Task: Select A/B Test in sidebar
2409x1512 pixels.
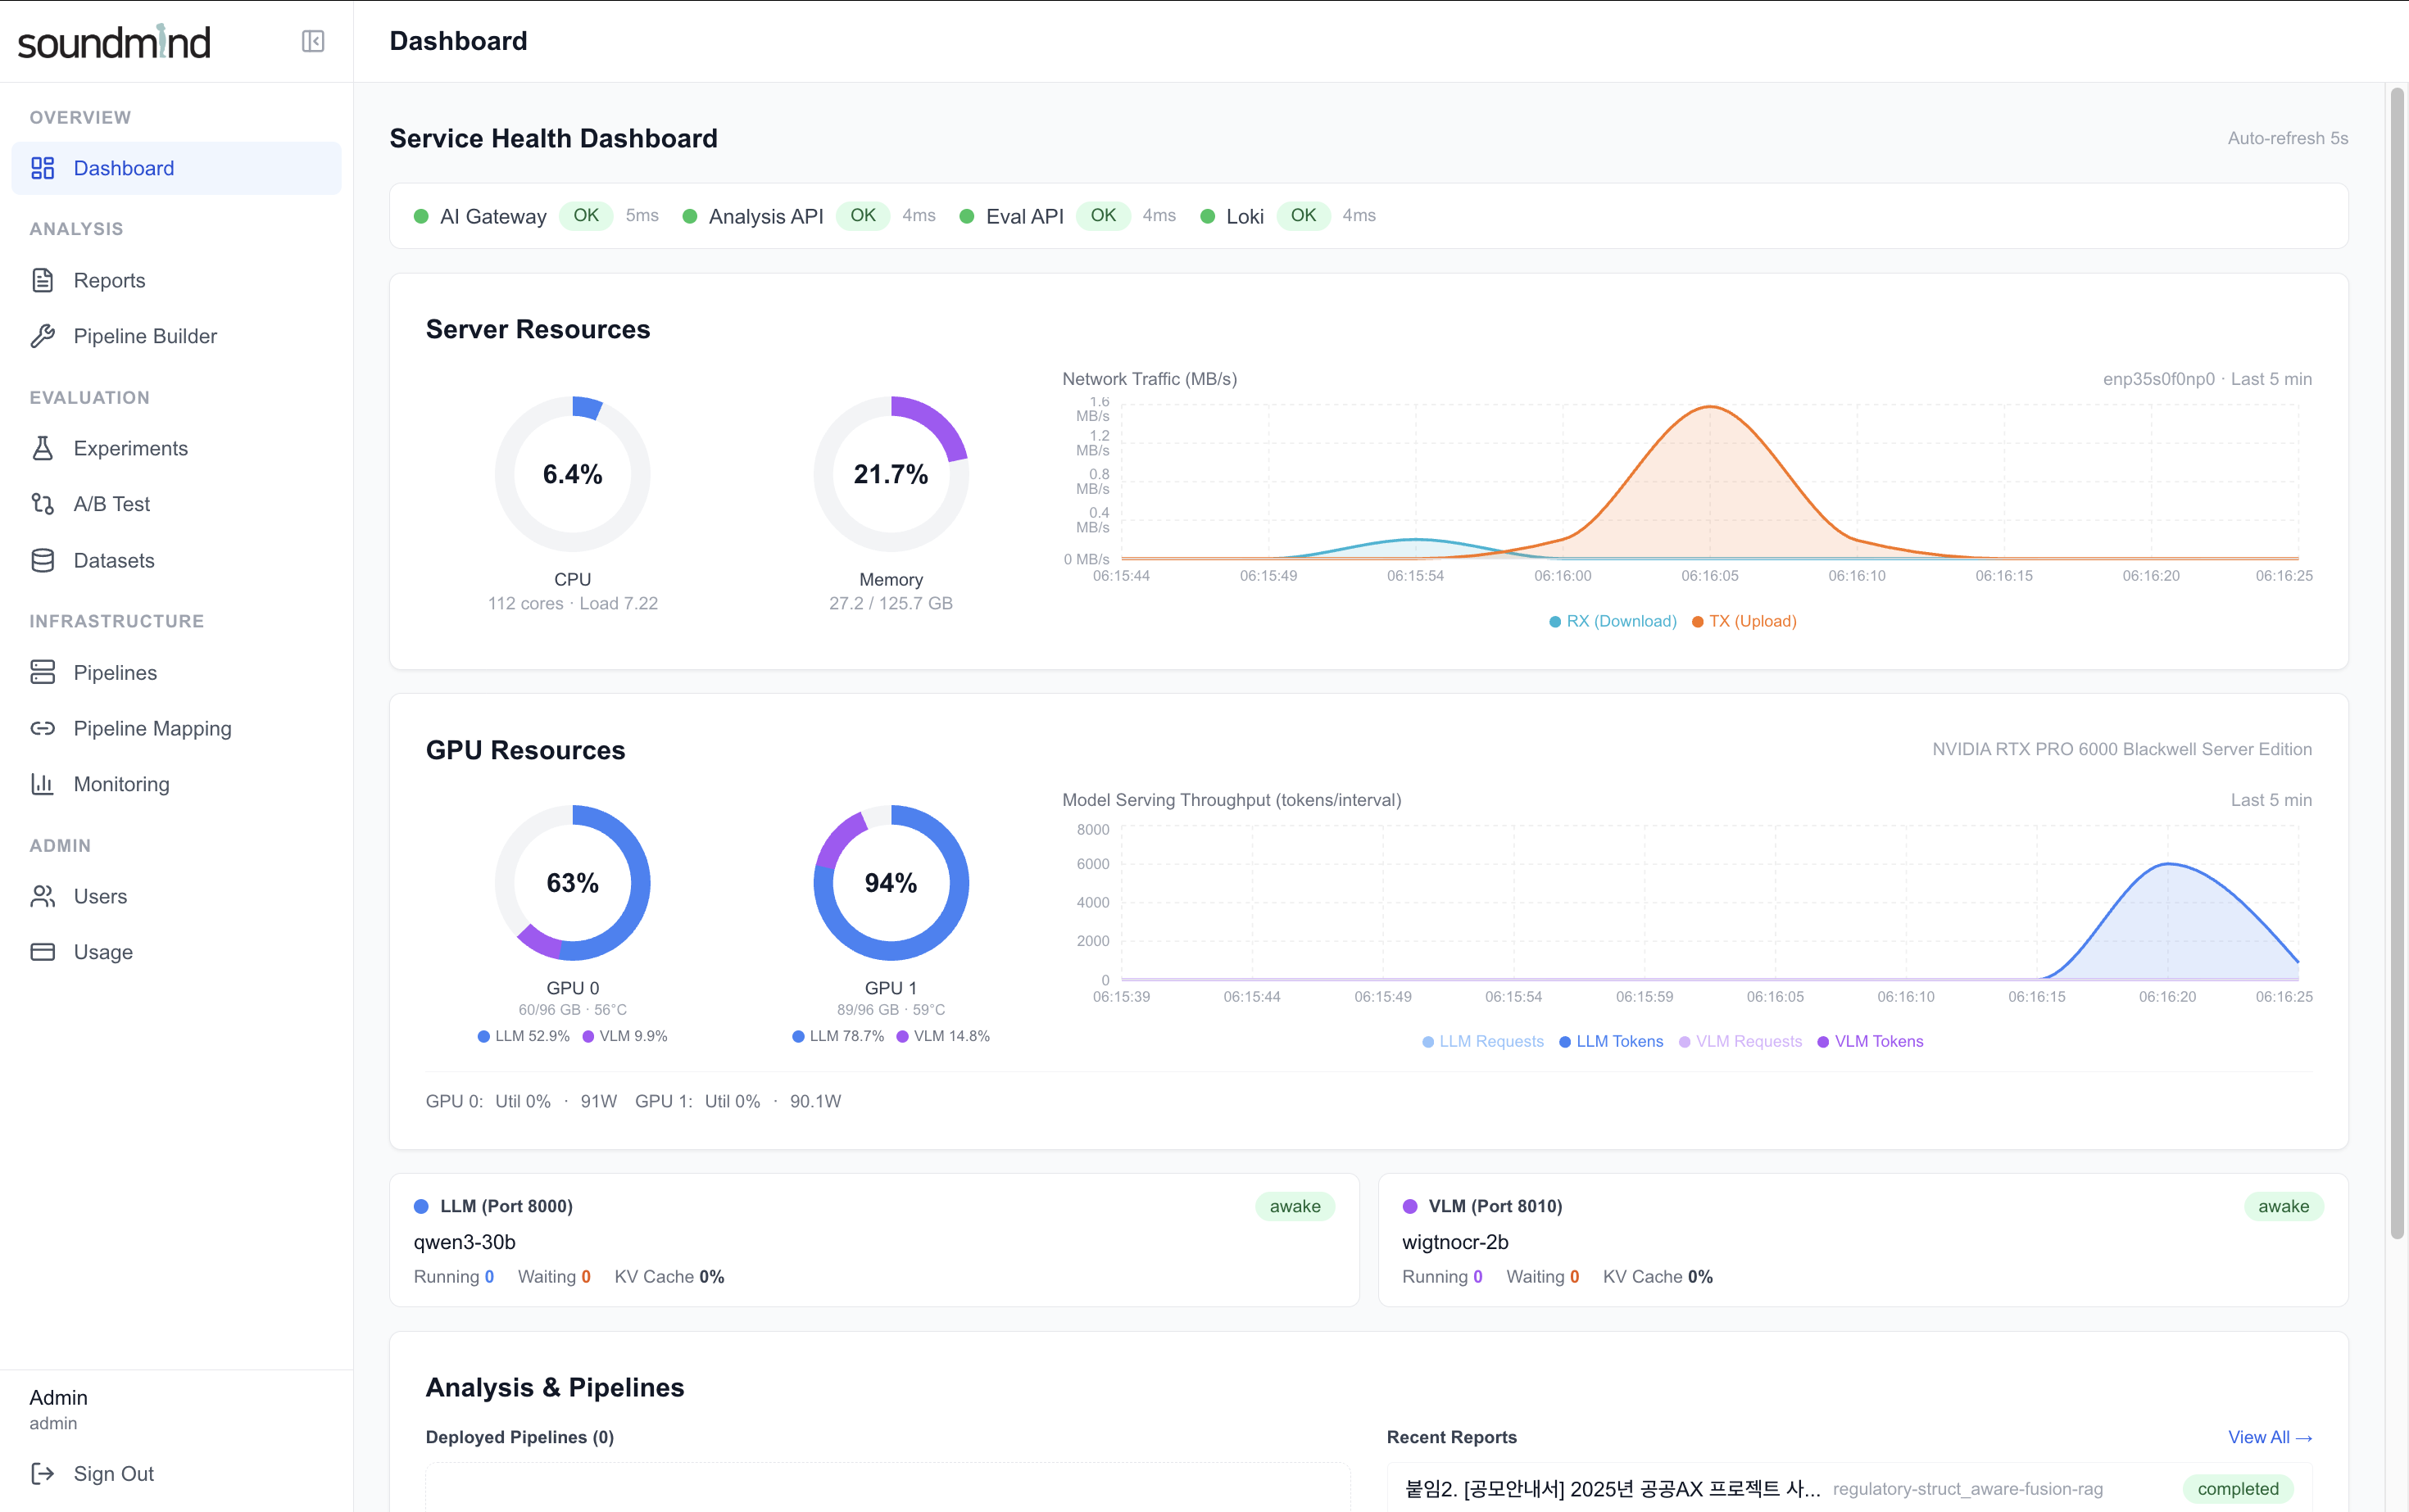Action: pyautogui.click(x=176, y=504)
